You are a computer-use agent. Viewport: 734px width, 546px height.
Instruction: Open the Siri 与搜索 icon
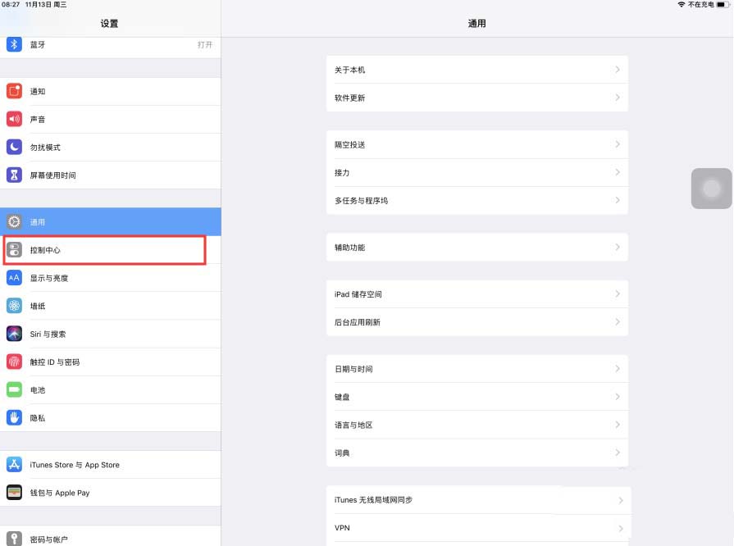(x=14, y=334)
